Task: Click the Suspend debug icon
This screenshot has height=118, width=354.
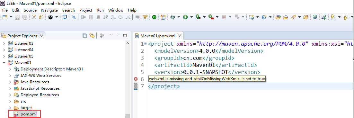Action: (x=91, y=17)
